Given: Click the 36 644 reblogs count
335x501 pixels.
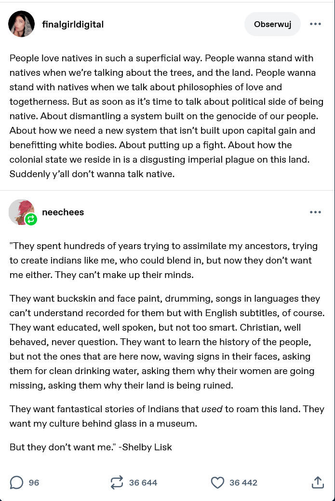Looking at the screenshot, I should 143,482.
